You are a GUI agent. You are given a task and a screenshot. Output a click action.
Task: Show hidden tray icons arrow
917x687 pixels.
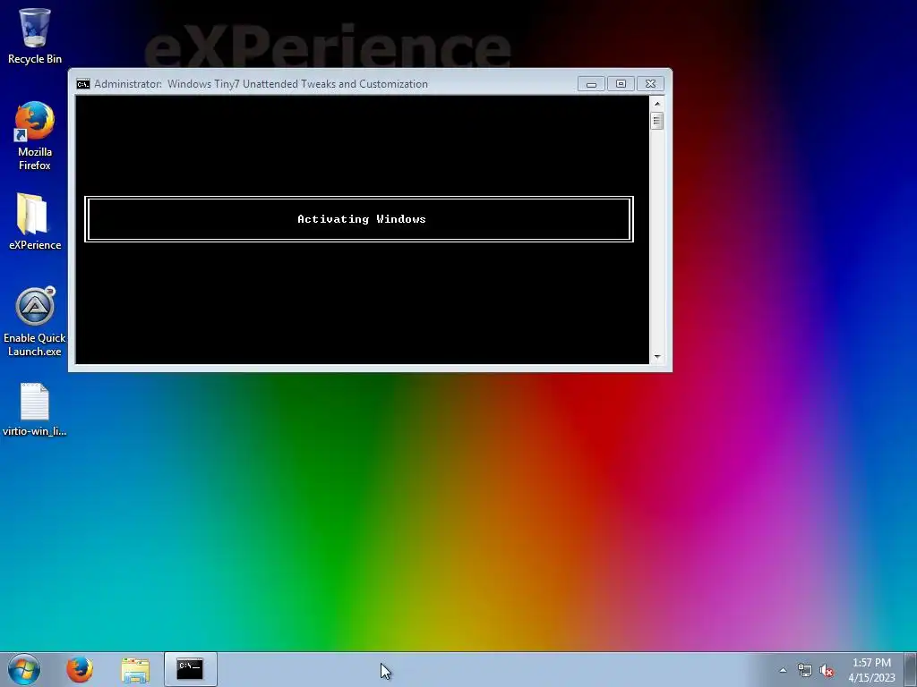(783, 670)
